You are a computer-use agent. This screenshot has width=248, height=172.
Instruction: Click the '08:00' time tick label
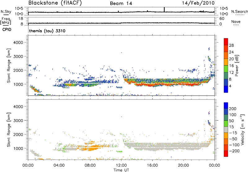pyautogui.click(x=90, y=165)
